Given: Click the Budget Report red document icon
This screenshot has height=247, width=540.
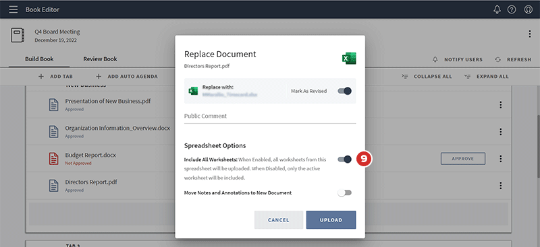Looking at the screenshot, I should [x=53, y=159].
